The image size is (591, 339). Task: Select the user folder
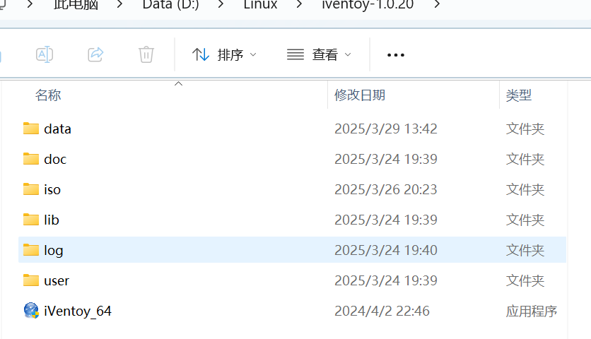(x=57, y=280)
